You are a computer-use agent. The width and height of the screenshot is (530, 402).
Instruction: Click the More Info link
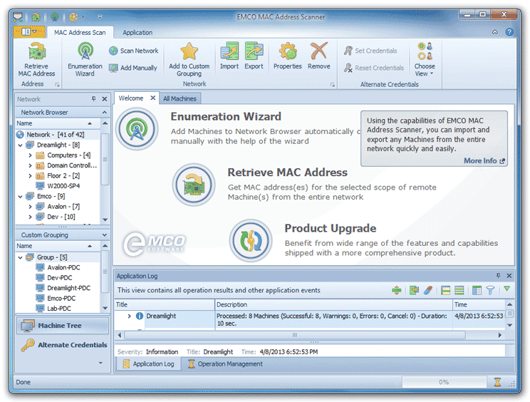(x=484, y=160)
